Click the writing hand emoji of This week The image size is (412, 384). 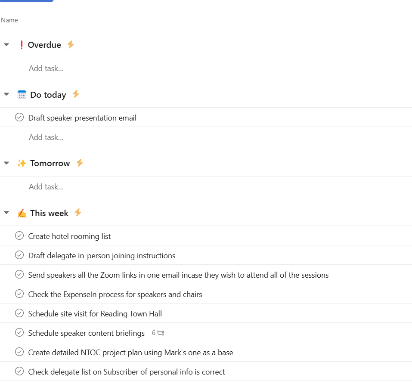tap(22, 213)
